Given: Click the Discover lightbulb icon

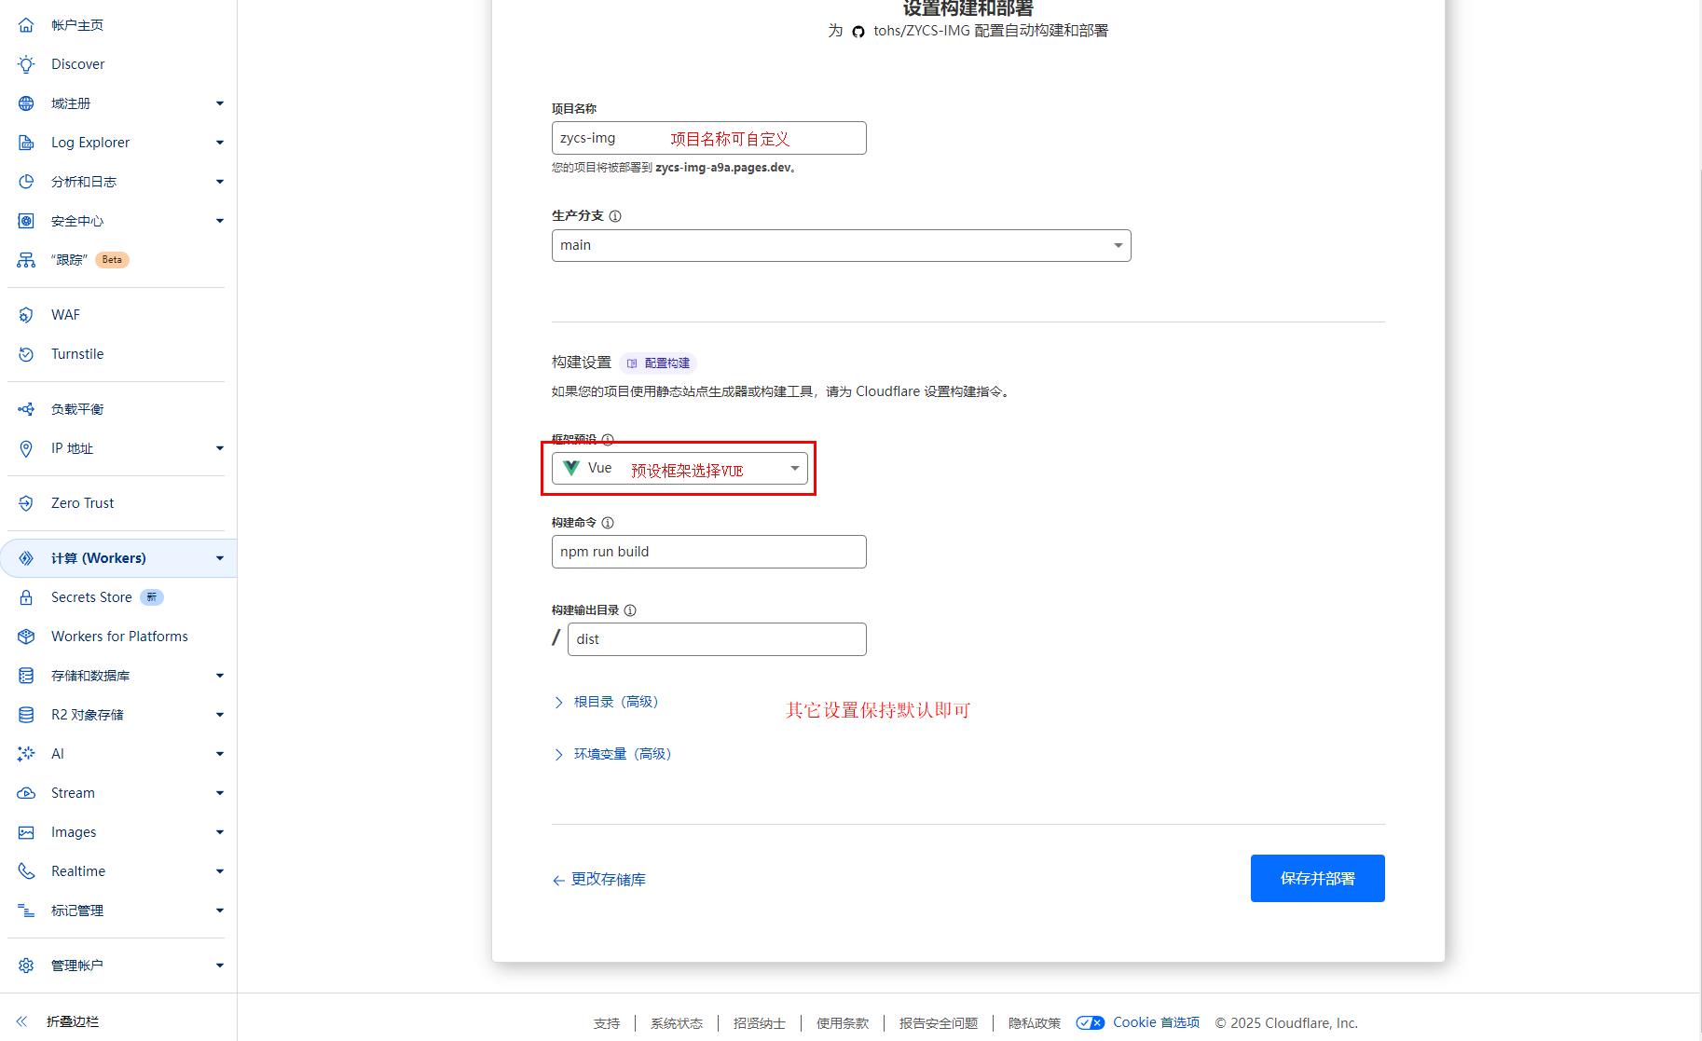Looking at the screenshot, I should click(x=26, y=64).
